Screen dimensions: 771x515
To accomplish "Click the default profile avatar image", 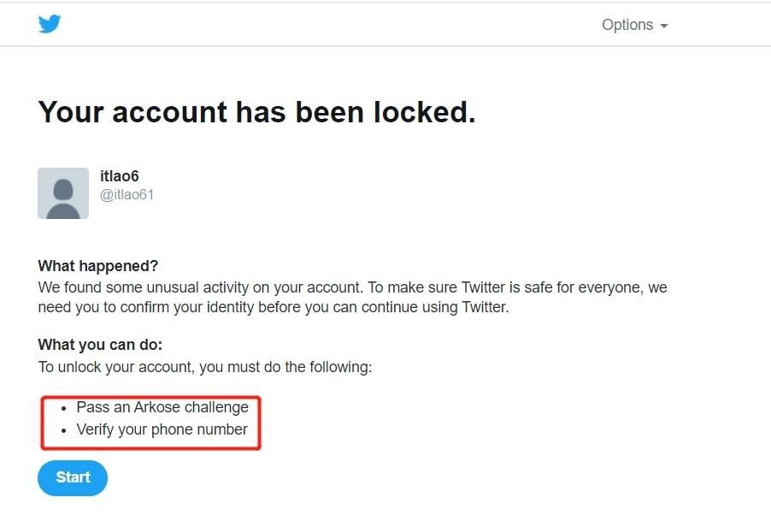I will 63,193.
